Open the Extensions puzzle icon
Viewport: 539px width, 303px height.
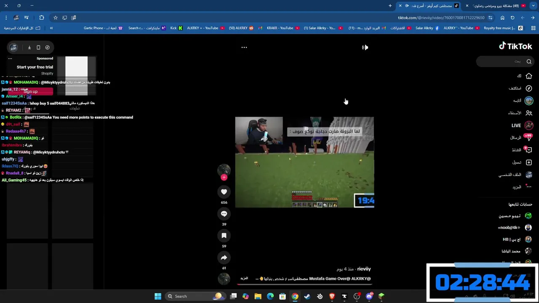coord(41,18)
